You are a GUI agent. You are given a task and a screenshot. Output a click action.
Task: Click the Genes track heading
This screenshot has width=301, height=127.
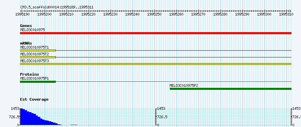coord(26,26)
